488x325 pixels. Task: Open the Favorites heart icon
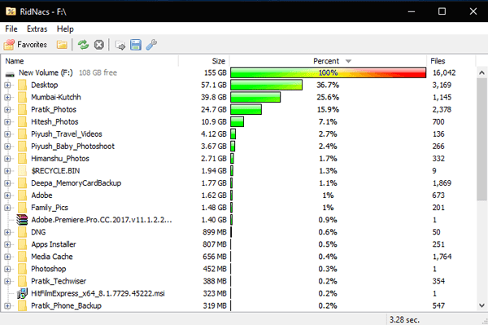point(9,45)
